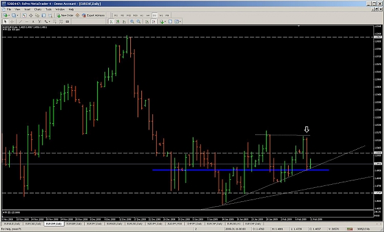Show the Market Watch window
This screenshot has width=384, height=232.
click(24, 15)
